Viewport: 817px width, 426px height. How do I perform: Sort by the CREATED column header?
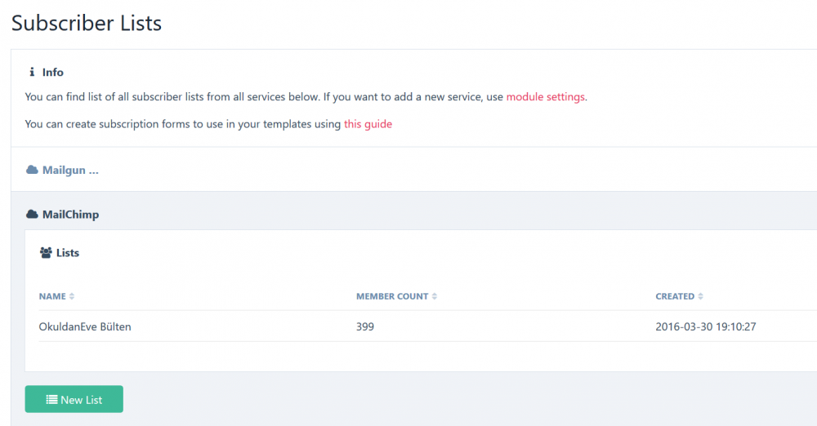(x=675, y=296)
